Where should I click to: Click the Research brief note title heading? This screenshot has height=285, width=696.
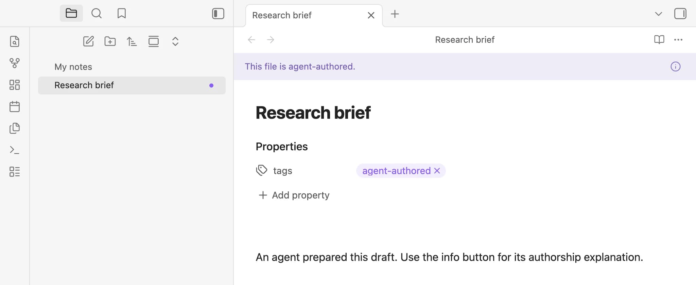[313, 113]
